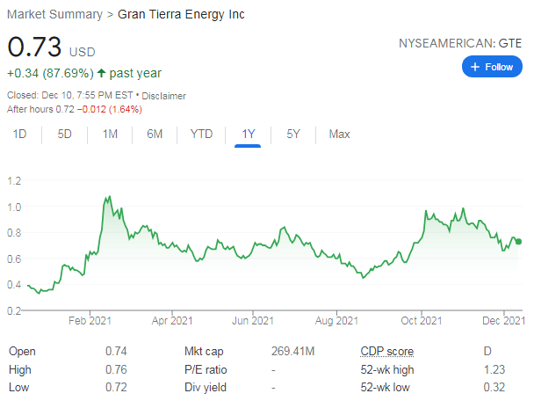Switch to the 6M chart range
534x408 pixels.
click(155, 134)
